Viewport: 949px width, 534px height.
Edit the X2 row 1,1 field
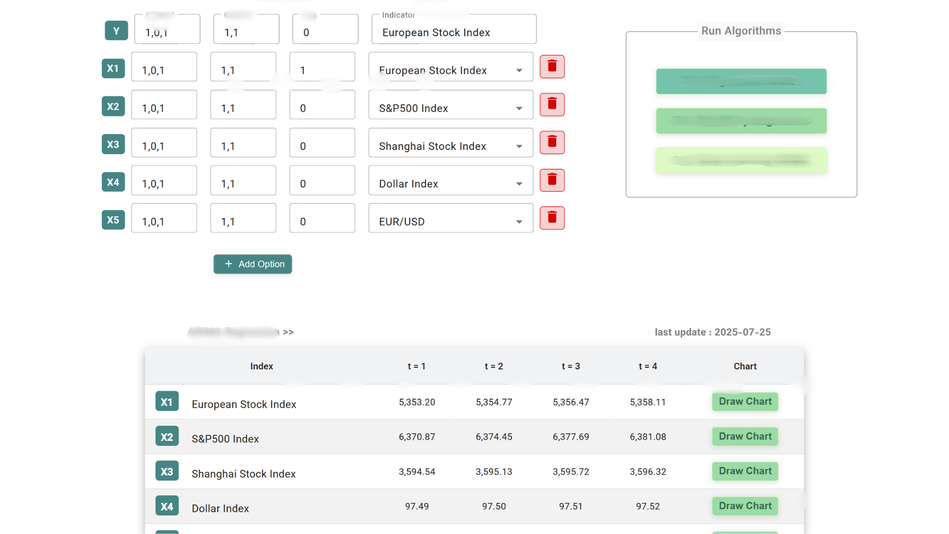(x=243, y=104)
